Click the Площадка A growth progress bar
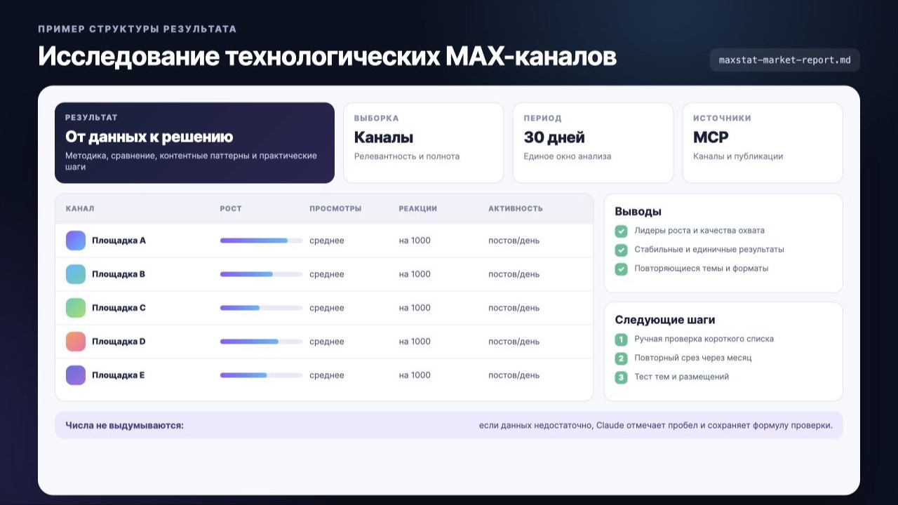The image size is (898, 505). (261, 241)
